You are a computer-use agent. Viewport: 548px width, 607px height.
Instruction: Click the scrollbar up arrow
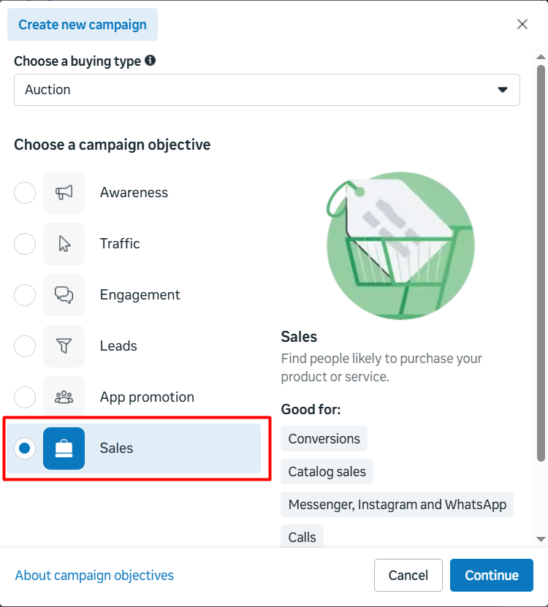coord(541,57)
